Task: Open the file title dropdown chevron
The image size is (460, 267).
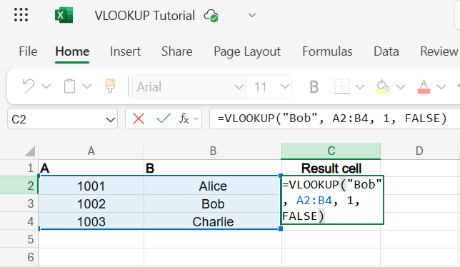Action: coord(252,15)
